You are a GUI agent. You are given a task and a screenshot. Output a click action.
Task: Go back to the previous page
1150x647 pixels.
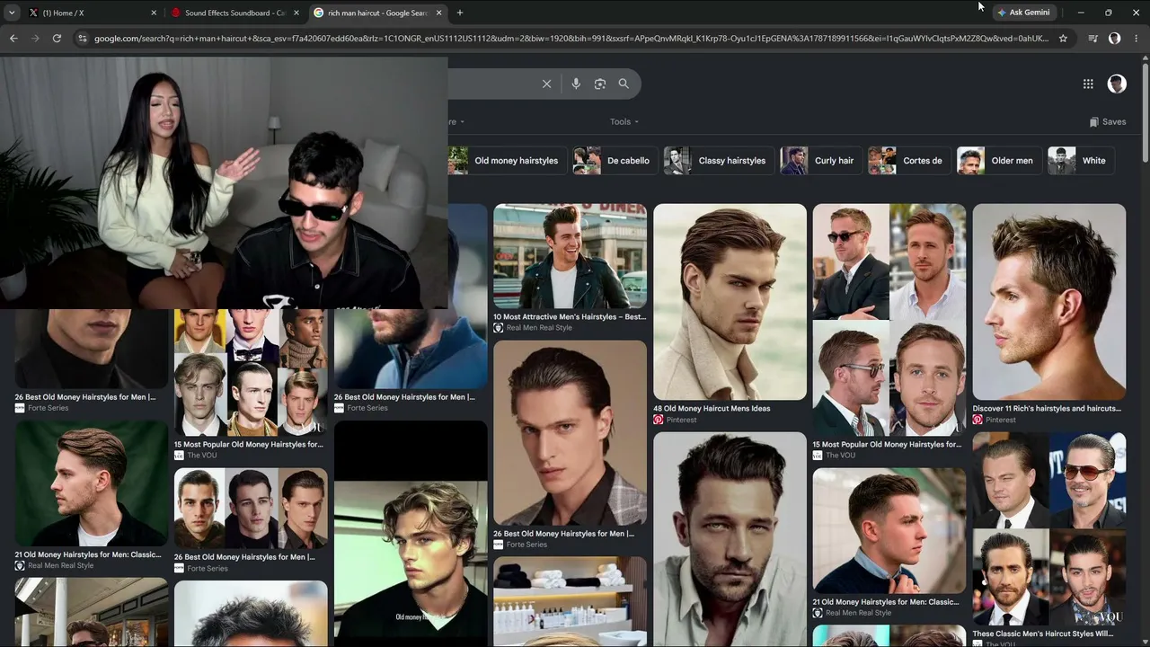[13, 39]
